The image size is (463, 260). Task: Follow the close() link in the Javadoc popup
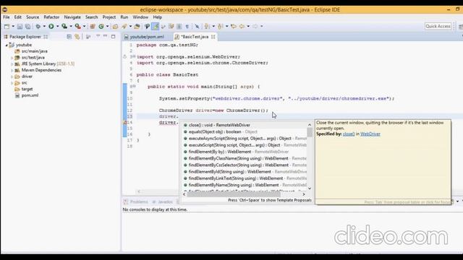click(349, 134)
